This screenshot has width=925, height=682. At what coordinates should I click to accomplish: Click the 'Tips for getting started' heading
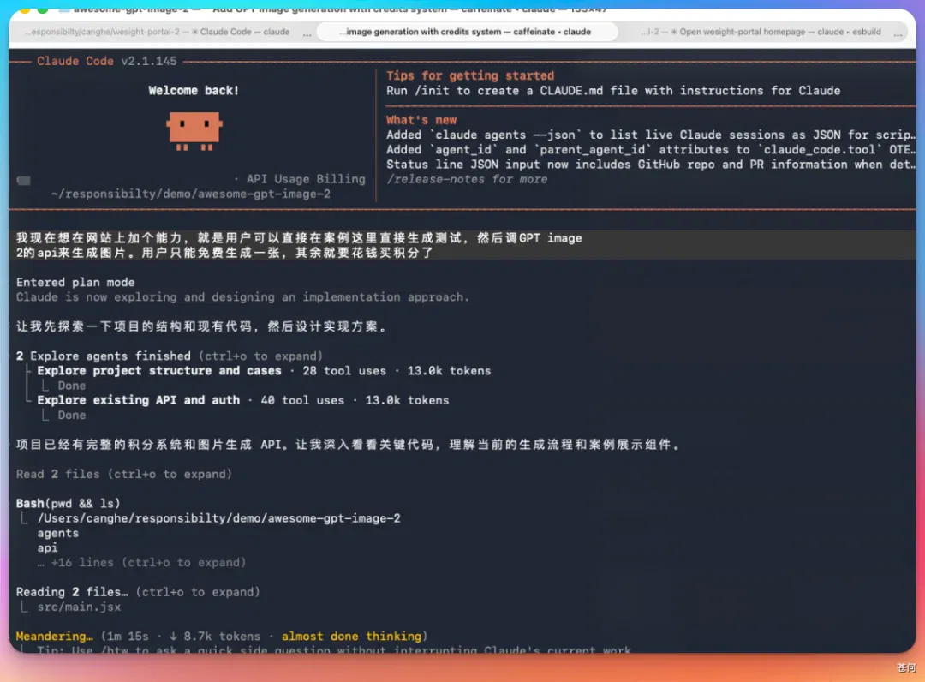click(470, 75)
